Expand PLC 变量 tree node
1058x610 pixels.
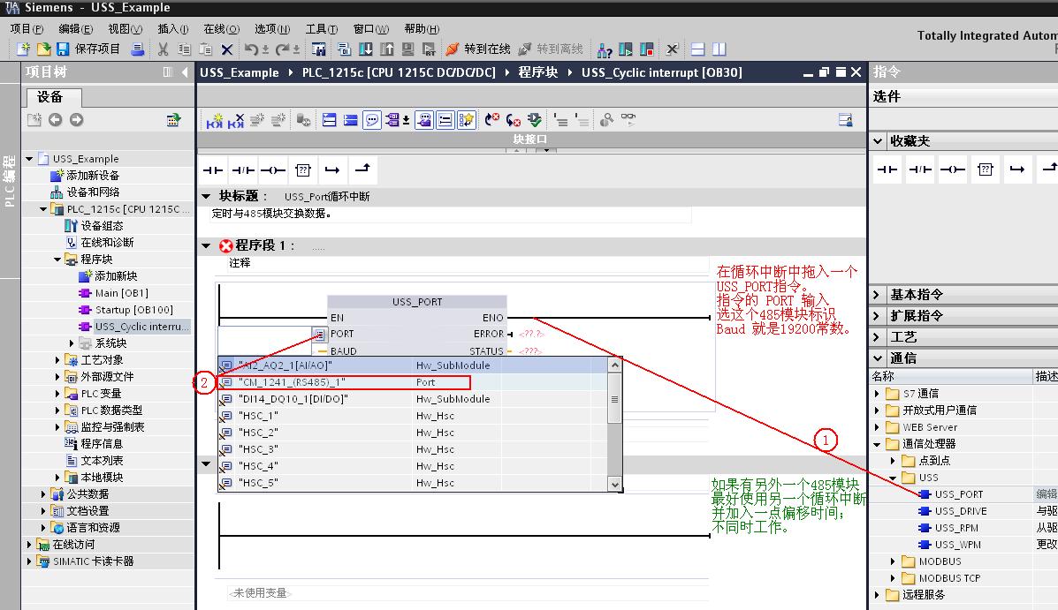(57, 393)
